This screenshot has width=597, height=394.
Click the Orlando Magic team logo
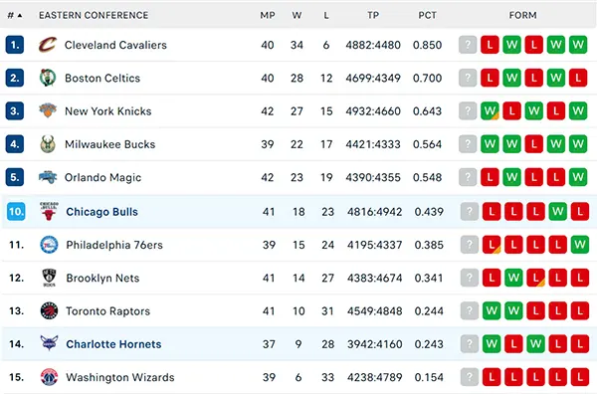click(x=48, y=177)
